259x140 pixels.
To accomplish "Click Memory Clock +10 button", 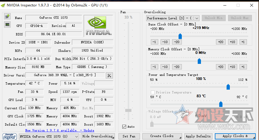I will tap(232, 67).
